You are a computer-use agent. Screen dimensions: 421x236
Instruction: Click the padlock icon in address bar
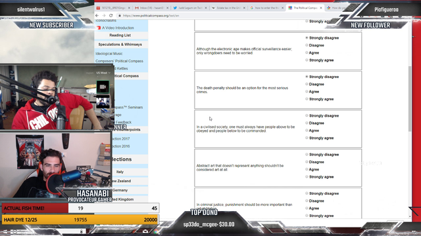tap(119, 16)
